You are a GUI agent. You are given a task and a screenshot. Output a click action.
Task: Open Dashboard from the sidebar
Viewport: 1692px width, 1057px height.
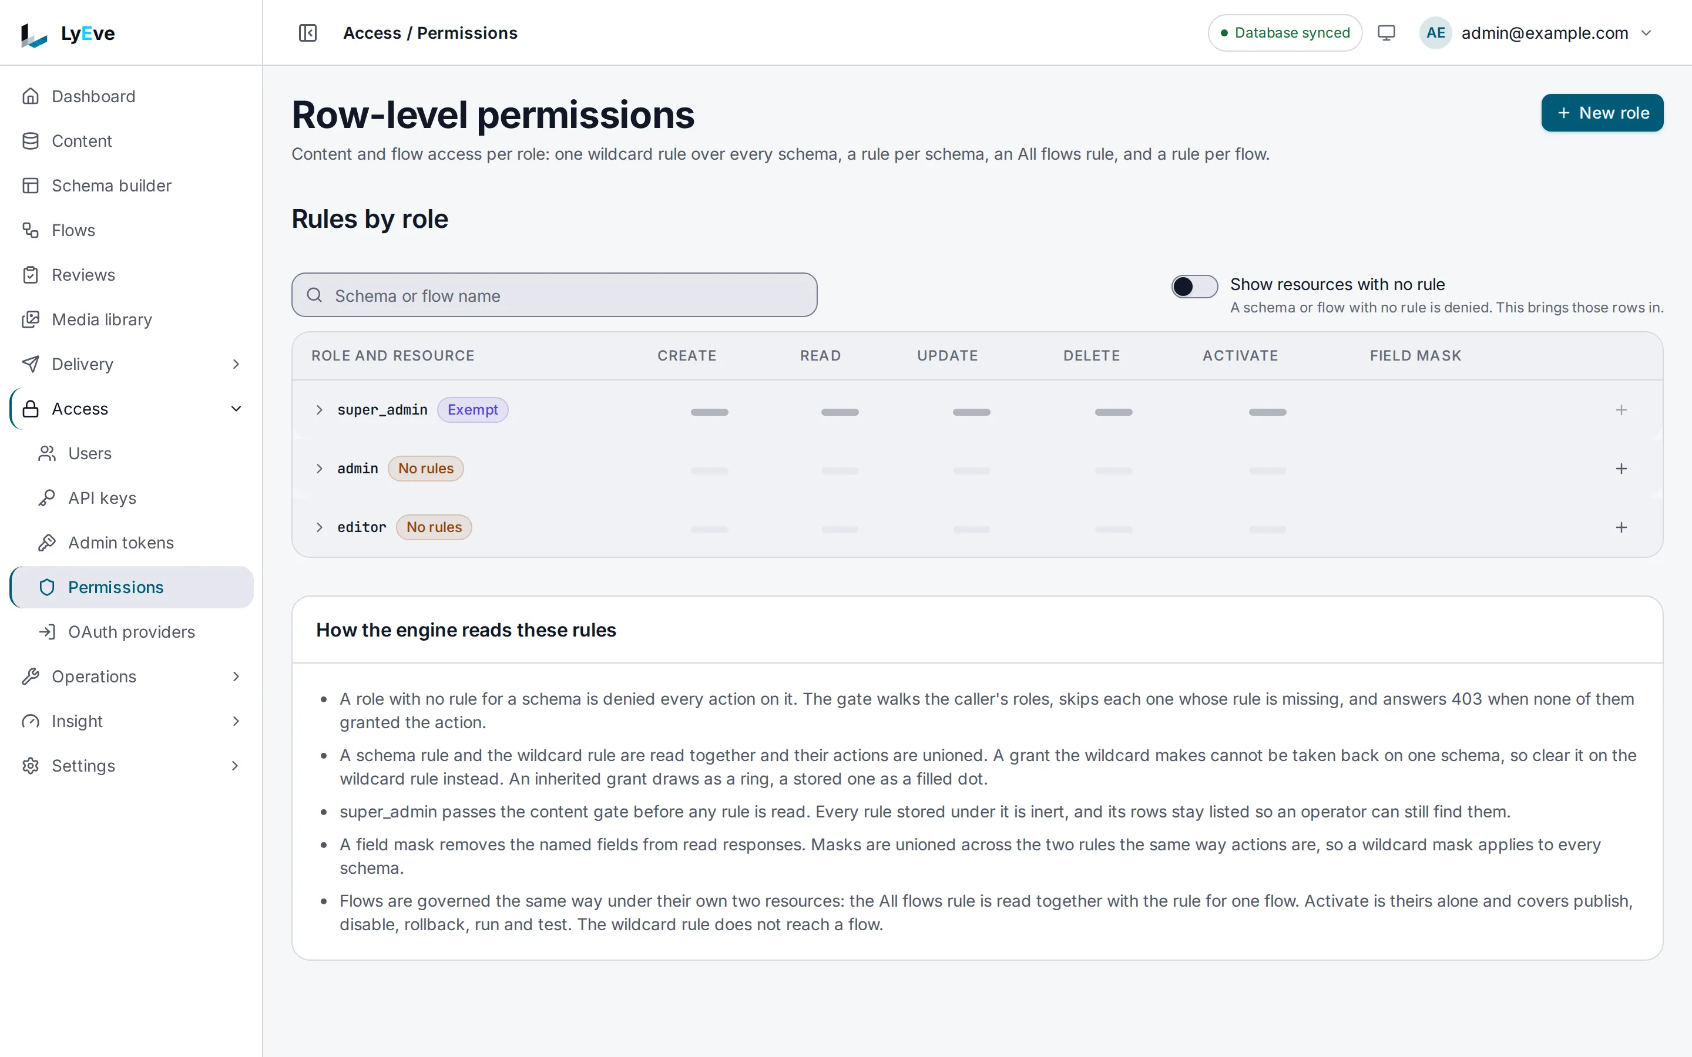click(132, 96)
